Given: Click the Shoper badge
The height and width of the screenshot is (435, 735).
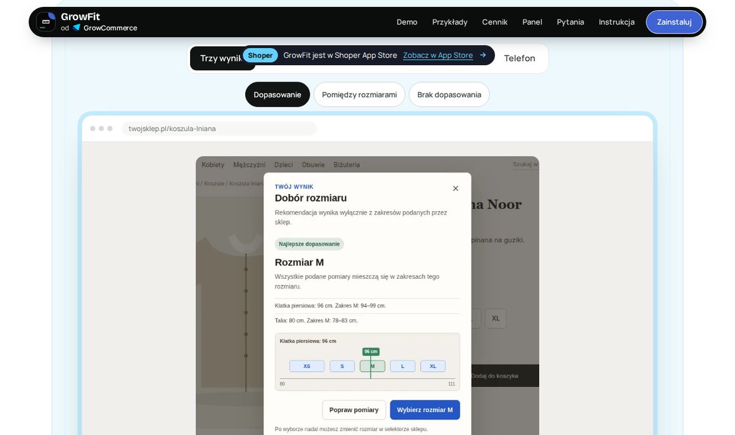Looking at the screenshot, I should click(x=260, y=55).
